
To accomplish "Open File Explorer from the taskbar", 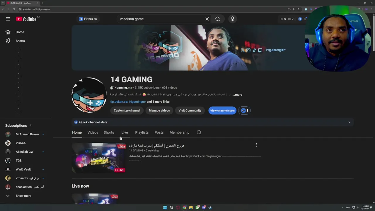I will (x=191, y=207).
